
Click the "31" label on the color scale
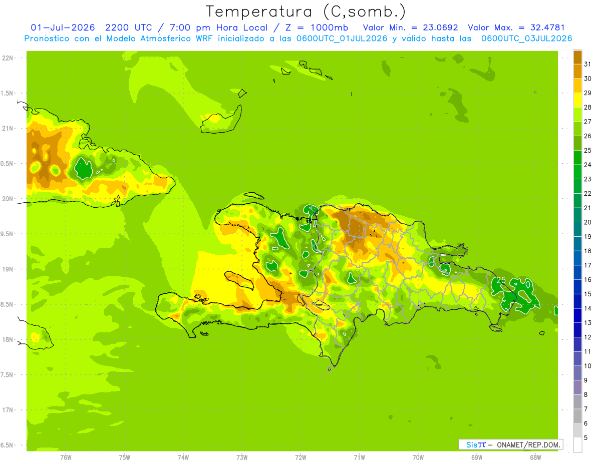(x=587, y=64)
